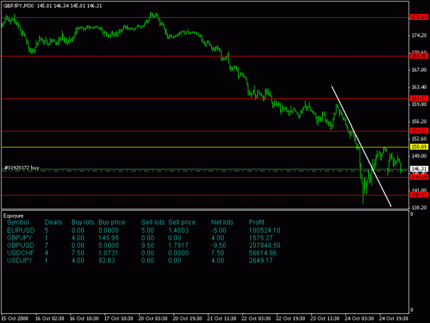Click the Profit column header

(256, 222)
